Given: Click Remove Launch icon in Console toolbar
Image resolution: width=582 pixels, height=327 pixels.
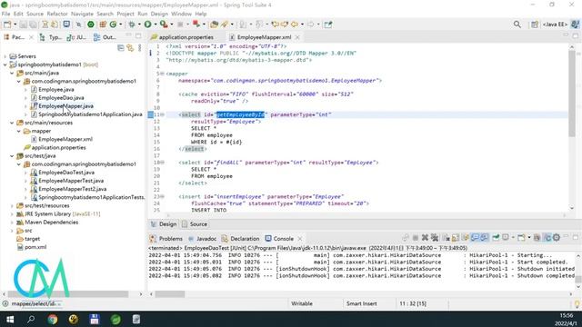Looking at the screenshot, I should (x=425, y=238).
